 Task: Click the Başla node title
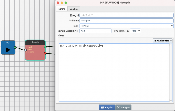(8, 43)
